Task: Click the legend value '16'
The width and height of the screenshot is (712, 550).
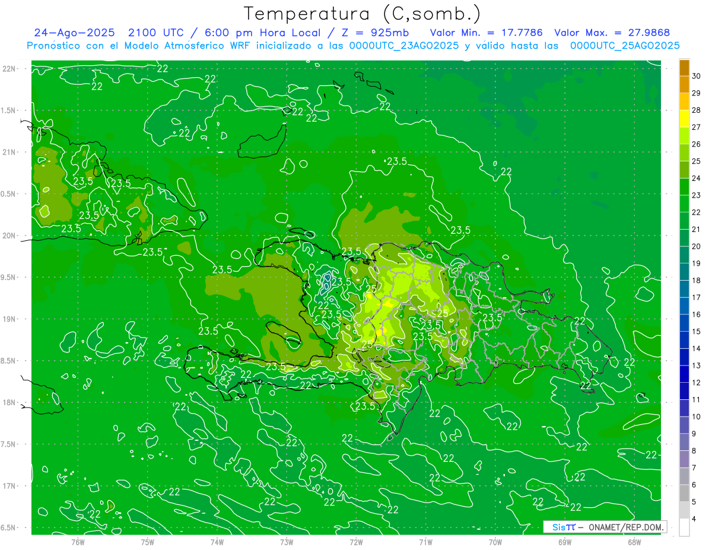Action: [x=697, y=314]
